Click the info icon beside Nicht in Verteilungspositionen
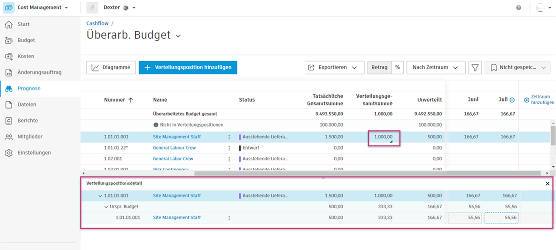The image size is (556, 250). coord(156,125)
